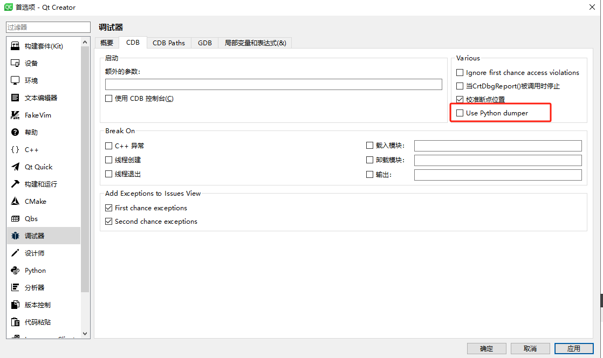Check Break On C++ 异常

(x=108, y=146)
